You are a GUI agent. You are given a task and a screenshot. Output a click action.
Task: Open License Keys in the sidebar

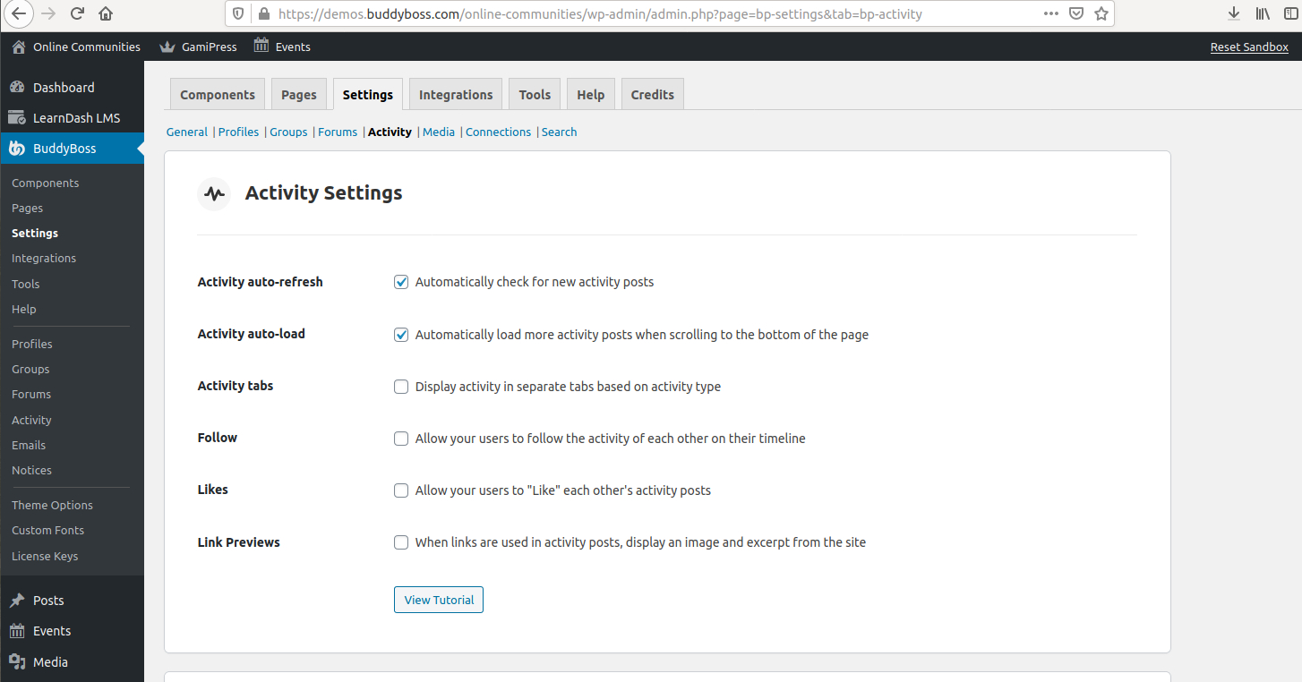tap(45, 556)
